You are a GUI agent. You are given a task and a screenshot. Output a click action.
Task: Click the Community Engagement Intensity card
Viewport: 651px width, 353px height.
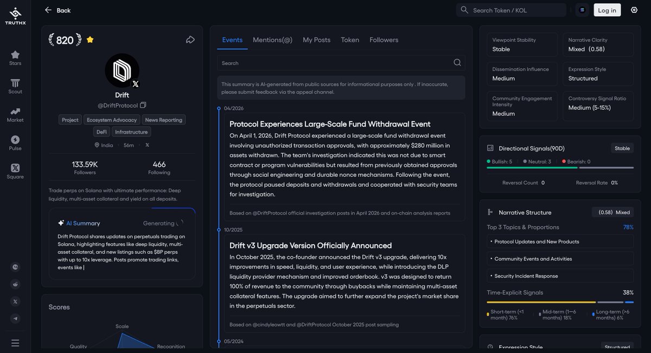click(522, 106)
